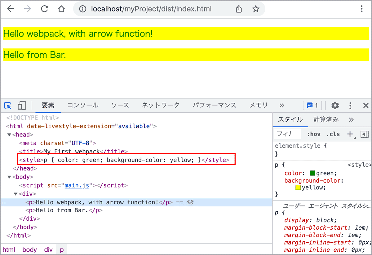
Task: Click the element.style rule block
Action: click(x=322, y=150)
